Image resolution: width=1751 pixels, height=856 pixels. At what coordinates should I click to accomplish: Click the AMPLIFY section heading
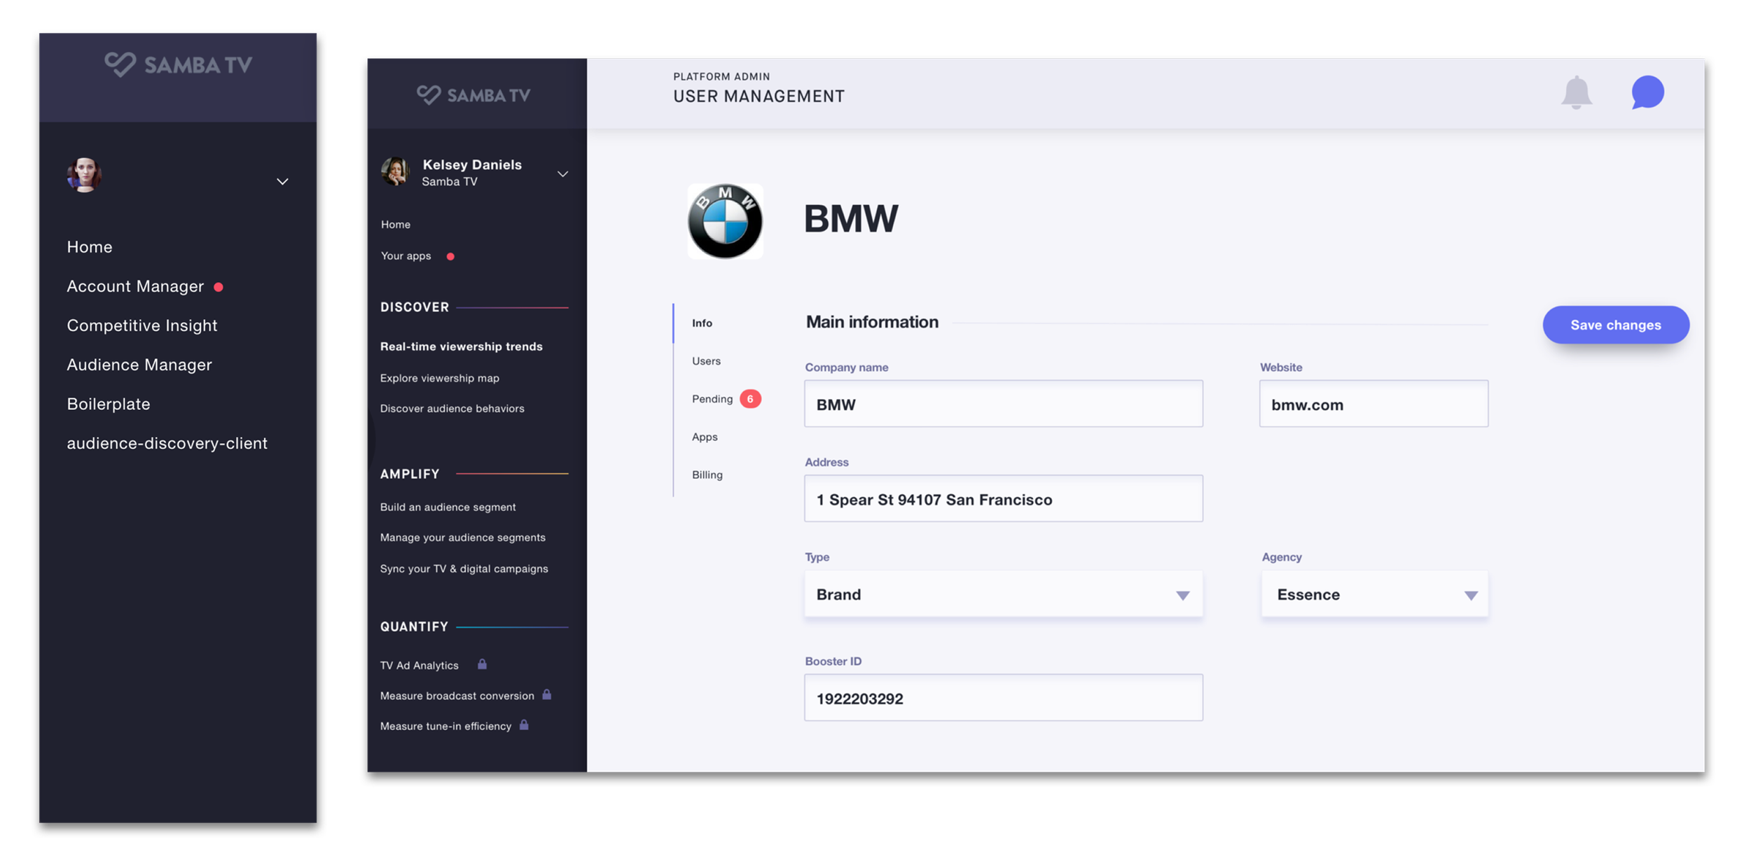410,474
